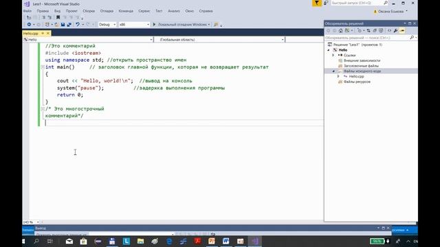Open Windows search from the taskbar
Viewport: 440px width, 247px height.
pos(36,241)
